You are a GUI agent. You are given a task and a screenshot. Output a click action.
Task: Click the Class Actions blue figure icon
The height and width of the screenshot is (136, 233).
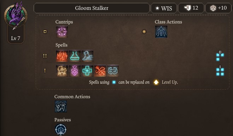coord(161,32)
